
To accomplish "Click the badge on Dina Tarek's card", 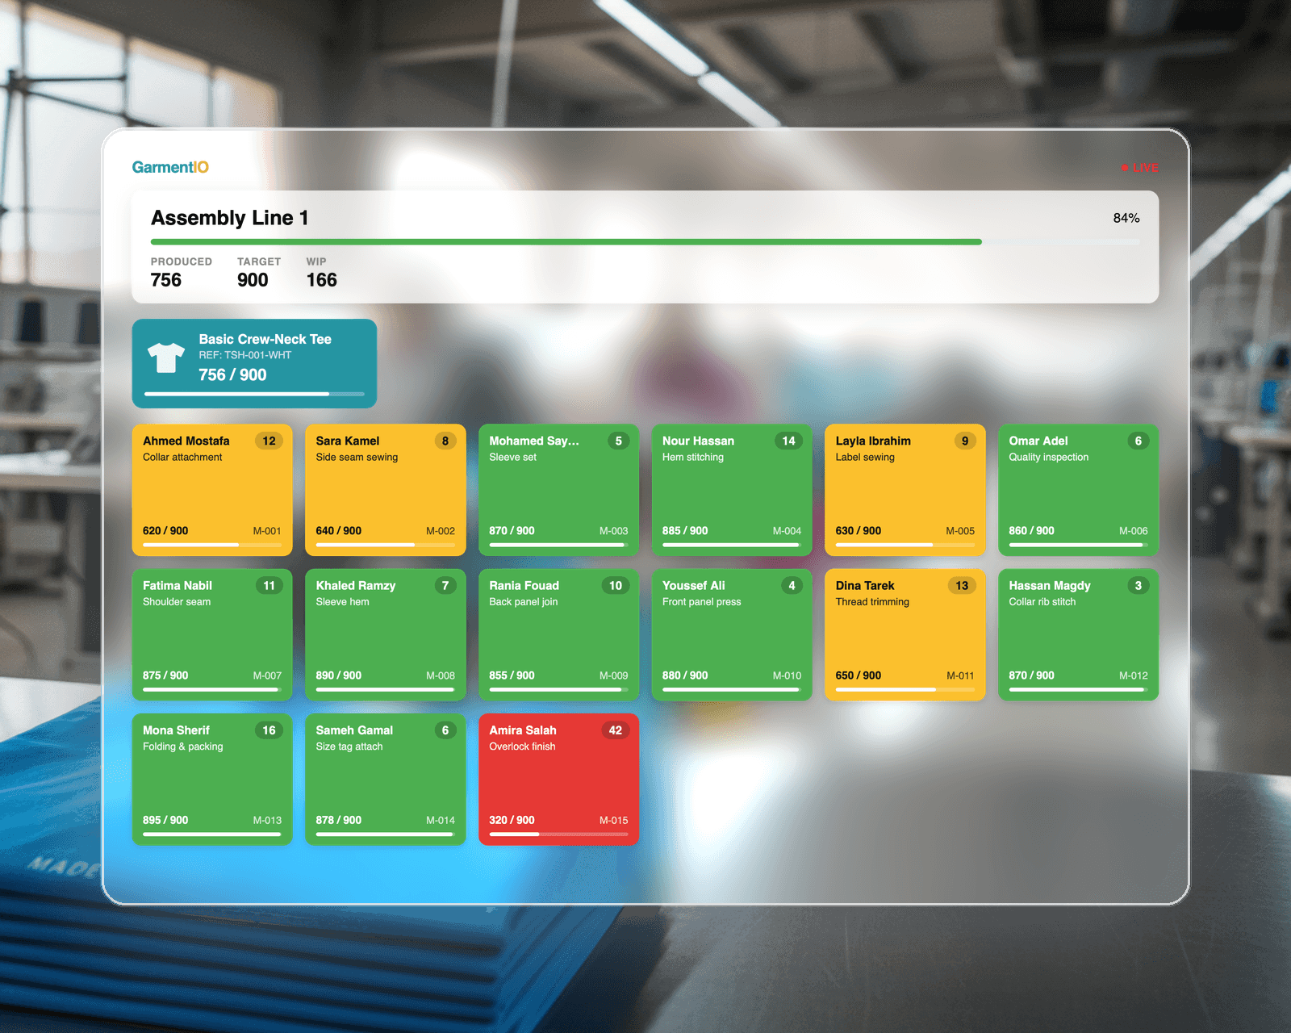I will click(962, 585).
